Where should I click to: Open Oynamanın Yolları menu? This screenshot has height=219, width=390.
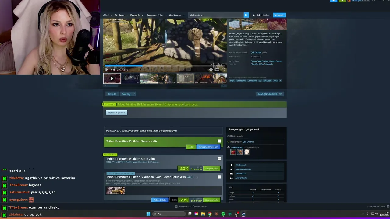156,15
